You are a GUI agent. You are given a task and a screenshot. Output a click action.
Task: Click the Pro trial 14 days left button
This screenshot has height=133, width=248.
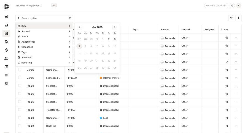(x=216, y=5)
